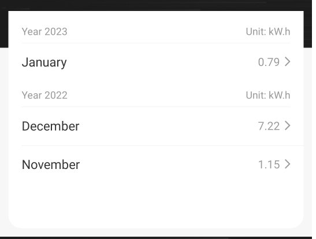Click the Year 2022 section header
316x239 pixels.
click(x=44, y=95)
